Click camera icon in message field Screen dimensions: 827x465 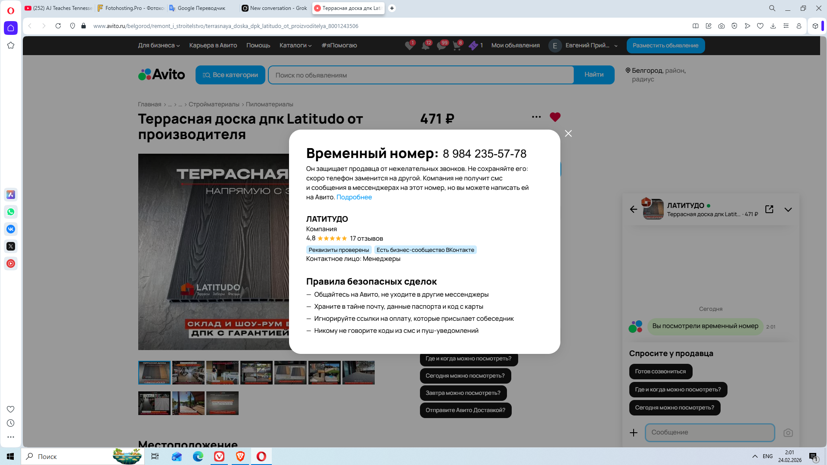coord(788,433)
